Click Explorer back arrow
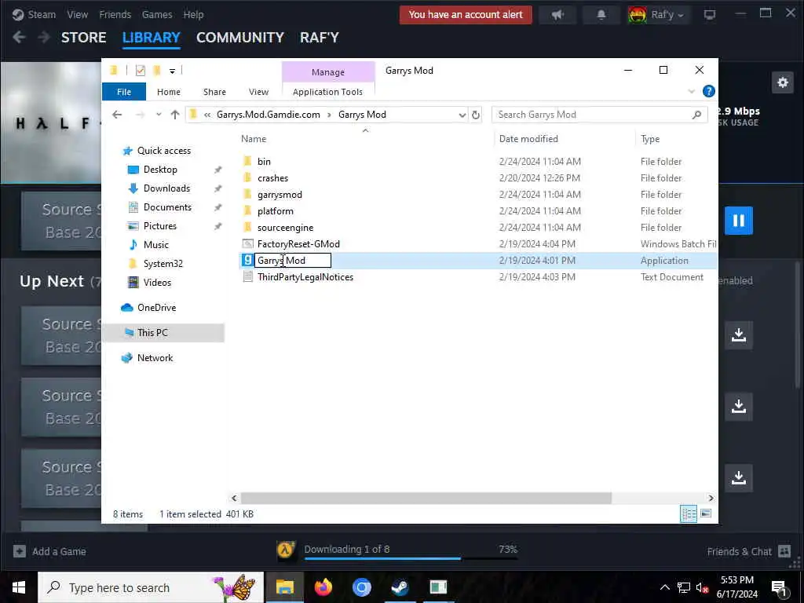The height and width of the screenshot is (603, 804). [x=117, y=115]
